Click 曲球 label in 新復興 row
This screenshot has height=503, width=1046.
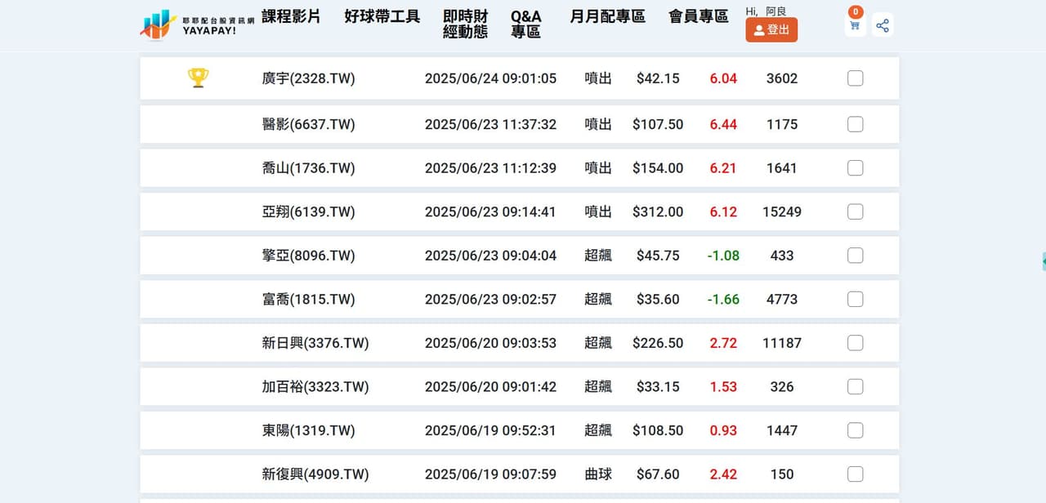pyautogui.click(x=598, y=474)
